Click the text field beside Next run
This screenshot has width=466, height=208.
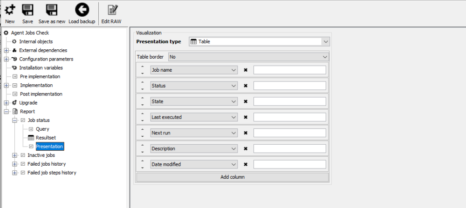[x=289, y=133]
